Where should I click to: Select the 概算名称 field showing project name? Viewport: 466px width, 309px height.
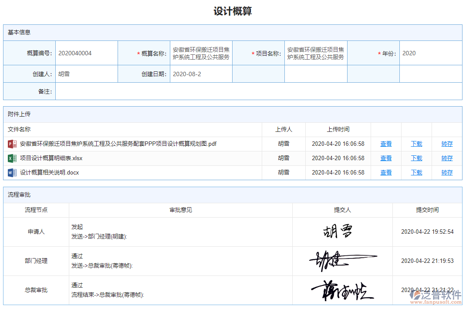tap(201, 53)
